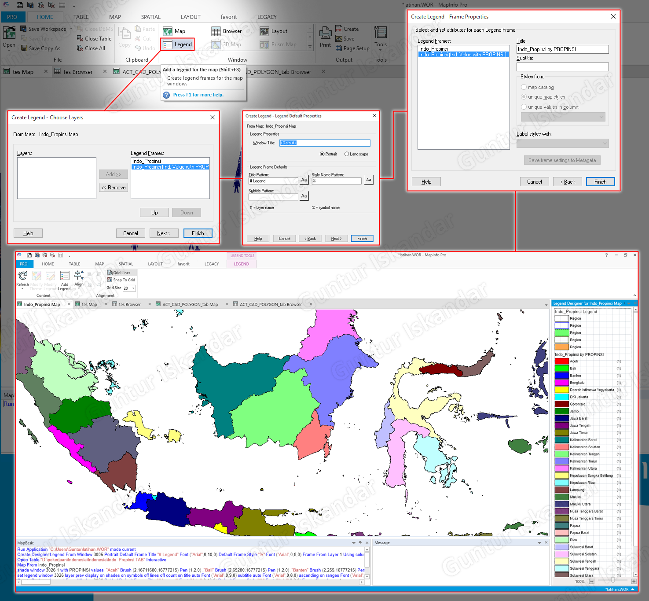The height and width of the screenshot is (601, 649).
Task: Click the Print icon in the Output group
Action: click(x=326, y=33)
